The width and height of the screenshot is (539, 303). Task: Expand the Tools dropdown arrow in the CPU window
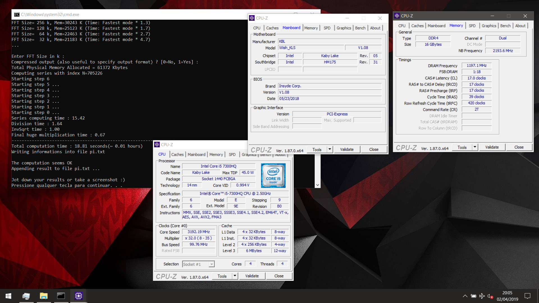[x=235, y=276]
